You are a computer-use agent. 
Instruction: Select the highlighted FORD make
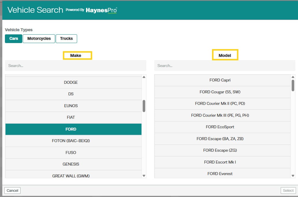click(73, 129)
